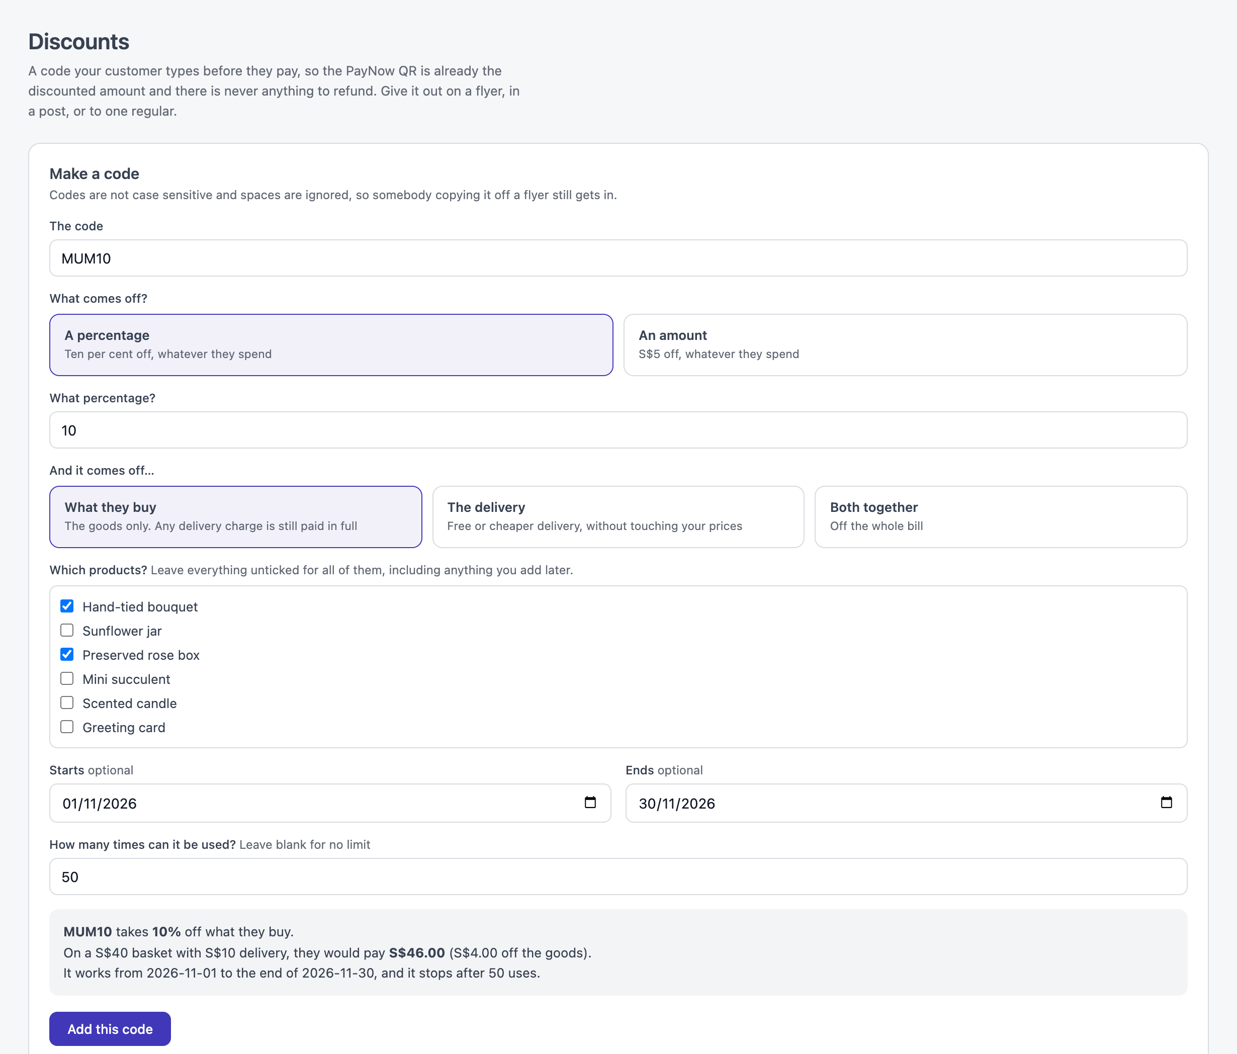This screenshot has height=1054, width=1237.
Task: Focus the code field containing MUM10
Action: point(618,258)
